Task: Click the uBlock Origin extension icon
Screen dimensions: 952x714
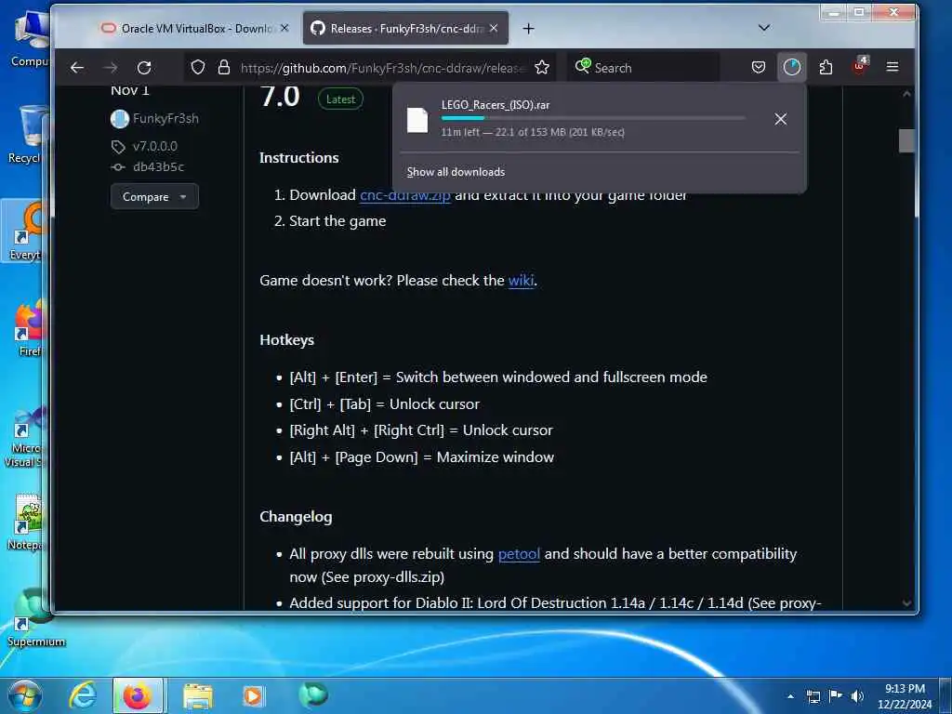Action: [860, 66]
